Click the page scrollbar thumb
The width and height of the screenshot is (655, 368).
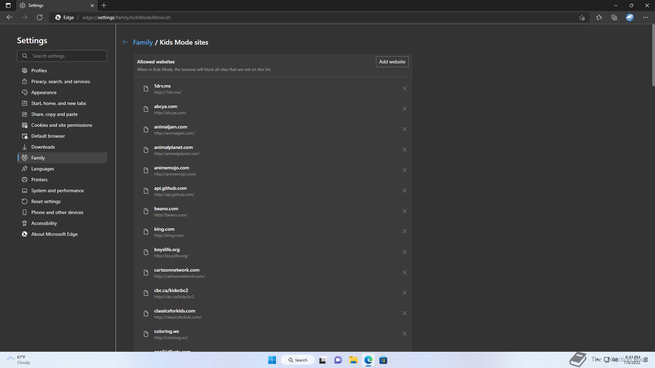coord(653,55)
